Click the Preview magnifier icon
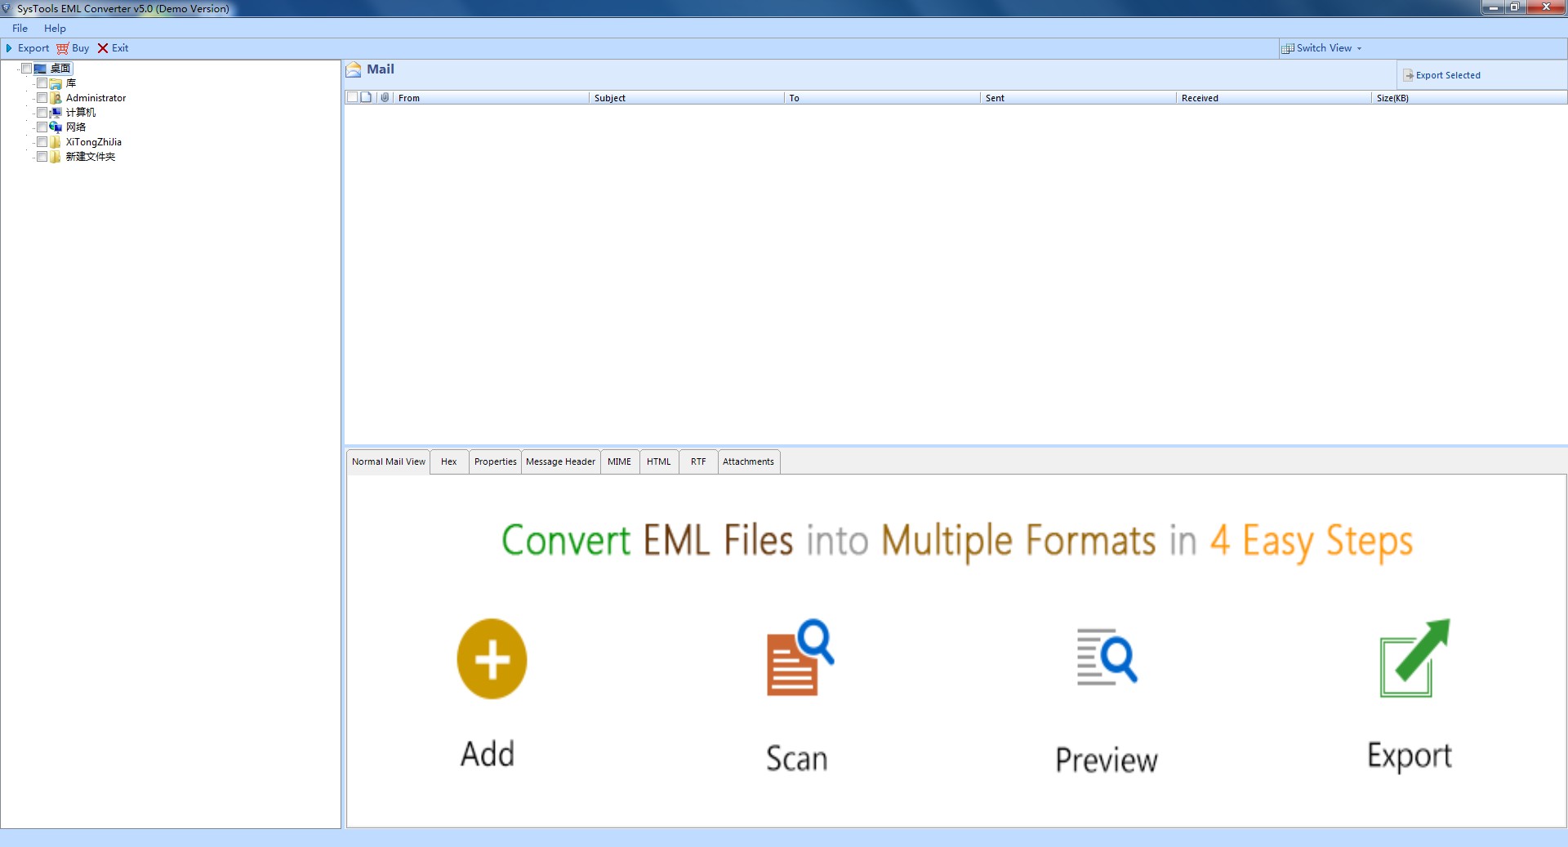 1107,657
